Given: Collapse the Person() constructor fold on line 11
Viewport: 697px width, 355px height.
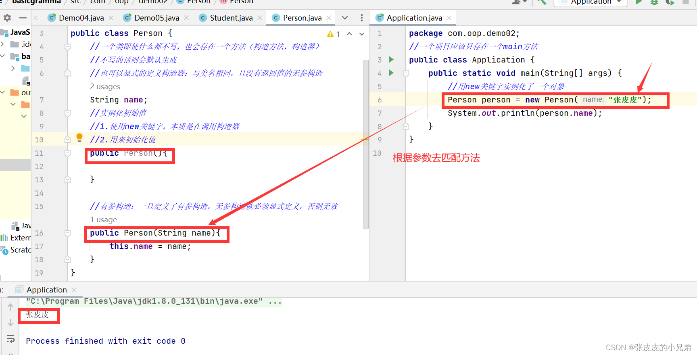Looking at the screenshot, I should (68, 153).
